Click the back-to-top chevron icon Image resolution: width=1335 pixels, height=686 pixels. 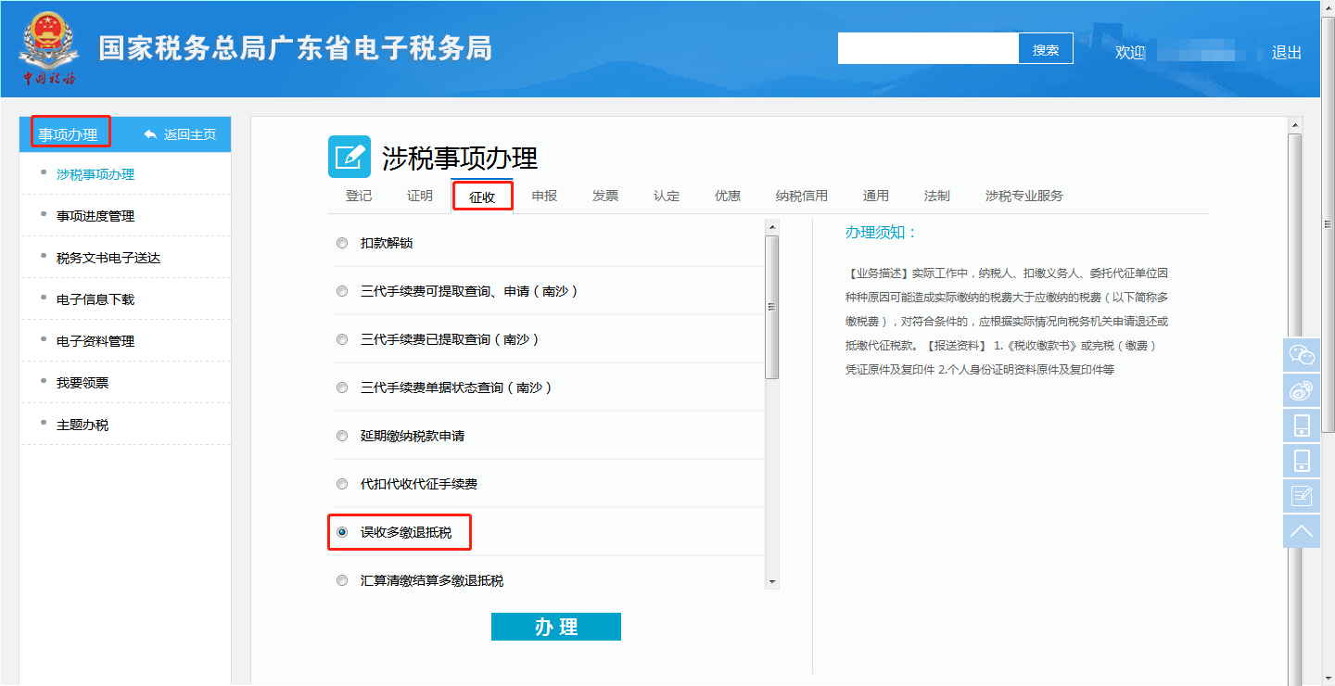pos(1302,531)
